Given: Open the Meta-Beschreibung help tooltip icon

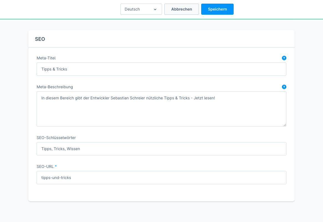Looking at the screenshot, I should pyautogui.click(x=284, y=87).
